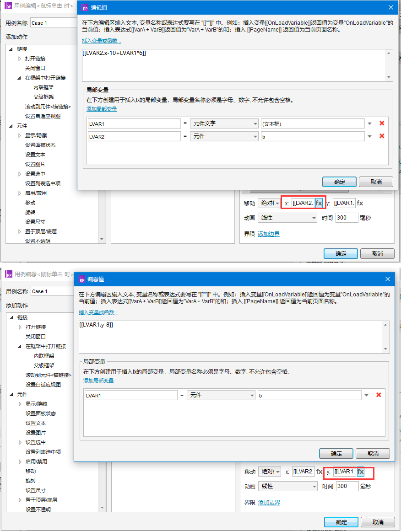401x531 pixels.
Task: Delete the LVAR1 row with 元件文字 type
Action: point(382,123)
